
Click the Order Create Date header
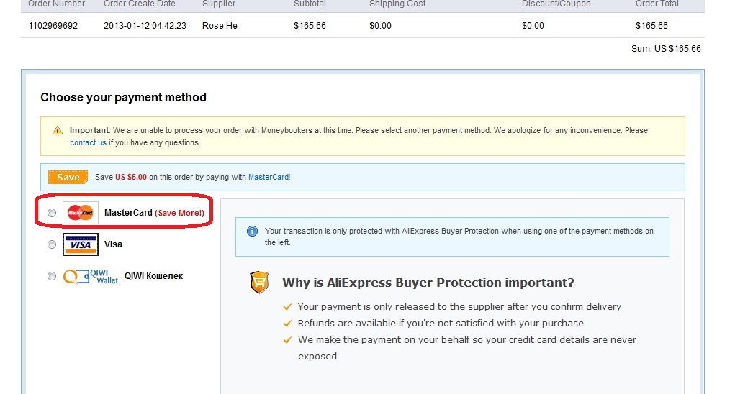click(140, 4)
